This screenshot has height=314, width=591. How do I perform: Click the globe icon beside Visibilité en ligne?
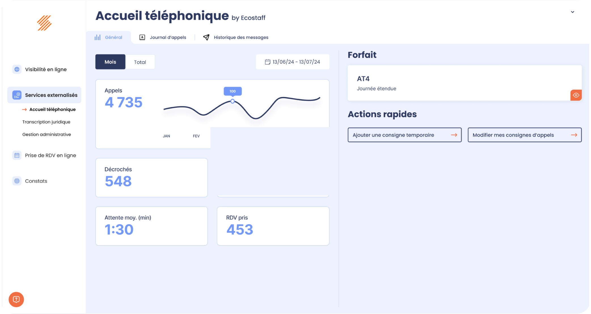(17, 69)
